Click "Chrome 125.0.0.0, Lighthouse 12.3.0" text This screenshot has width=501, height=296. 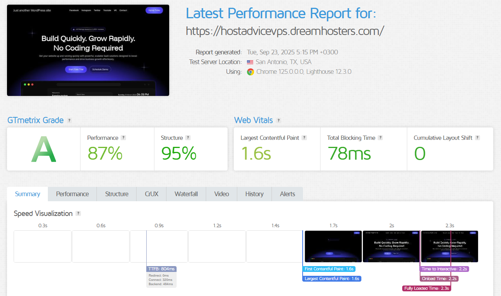pyautogui.click(x=304, y=71)
